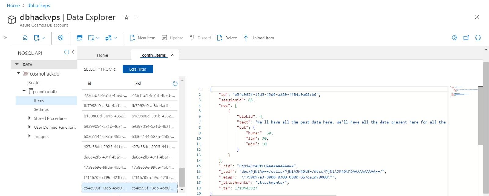Collapse the cosmohackdb database node
The image size is (489, 196).
click(18, 73)
